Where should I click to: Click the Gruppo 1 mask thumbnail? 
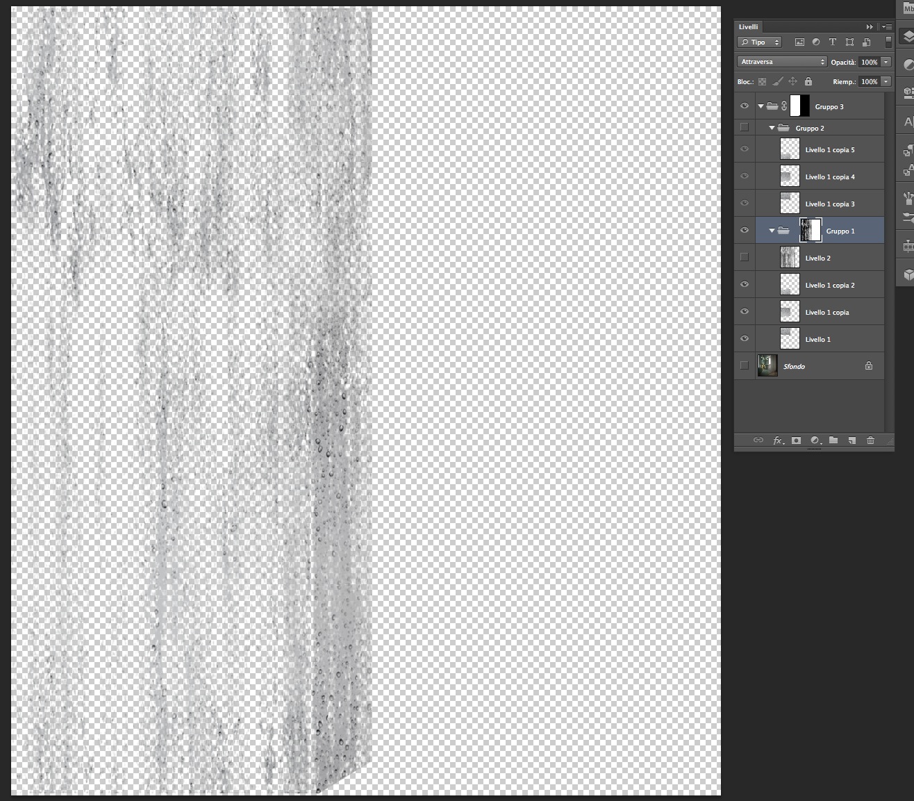click(811, 231)
